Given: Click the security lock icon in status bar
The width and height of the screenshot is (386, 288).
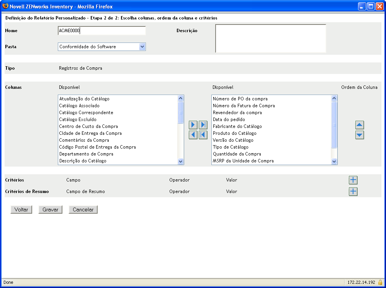Looking at the screenshot, I should pyautogui.click(x=380, y=282).
